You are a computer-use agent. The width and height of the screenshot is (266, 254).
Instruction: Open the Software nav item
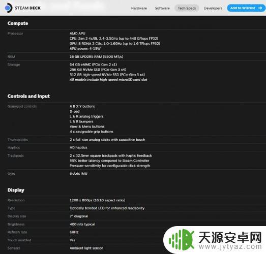tap(162, 8)
